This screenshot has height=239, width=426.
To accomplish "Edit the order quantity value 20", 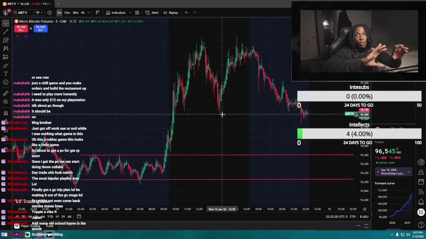I will click(31, 29).
